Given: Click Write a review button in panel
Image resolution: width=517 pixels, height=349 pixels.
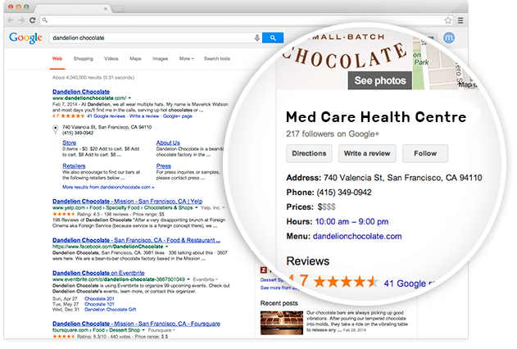Looking at the screenshot, I should (x=367, y=153).
